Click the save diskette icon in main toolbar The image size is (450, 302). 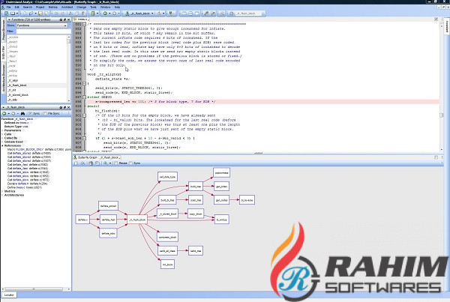pos(40,13)
